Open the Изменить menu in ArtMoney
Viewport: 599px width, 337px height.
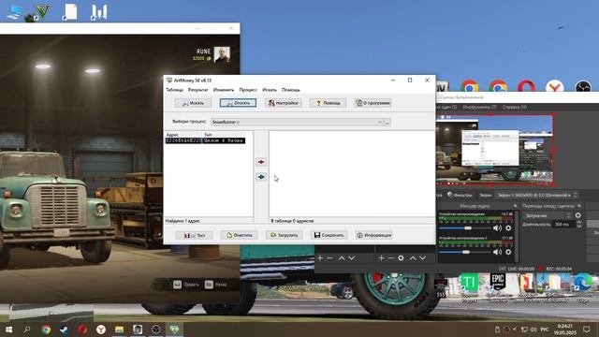pyautogui.click(x=224, y=90)
